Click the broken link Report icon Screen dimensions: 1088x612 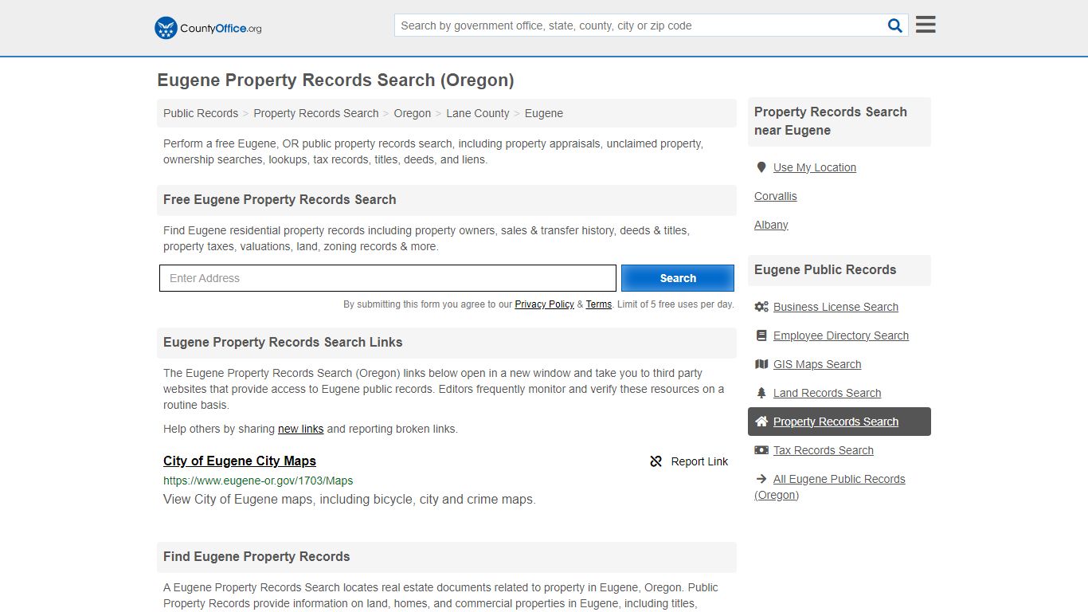click(656, 461)
